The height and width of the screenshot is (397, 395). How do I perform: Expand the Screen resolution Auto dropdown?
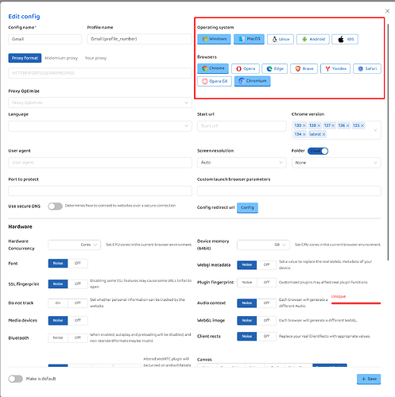242,163
